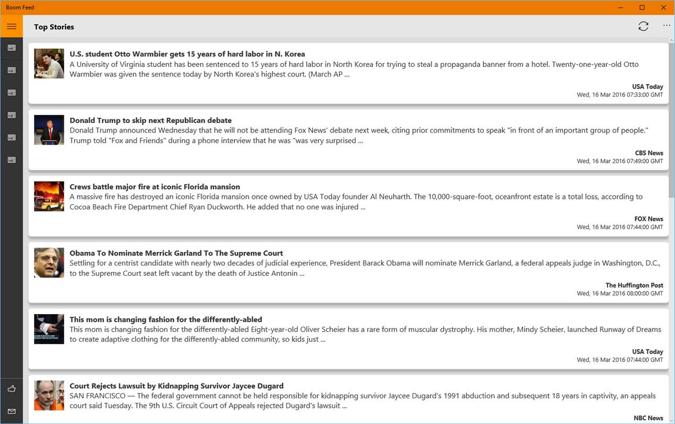Image resolution: width=675 pixels, height=424 pixels.
Task: Click the Trump debate summary paragraph
Action: (359, 136)
